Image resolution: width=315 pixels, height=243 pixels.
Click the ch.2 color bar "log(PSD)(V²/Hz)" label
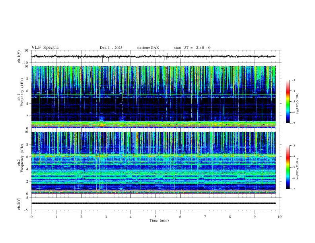pyautogui.click(x=297, y=169)
